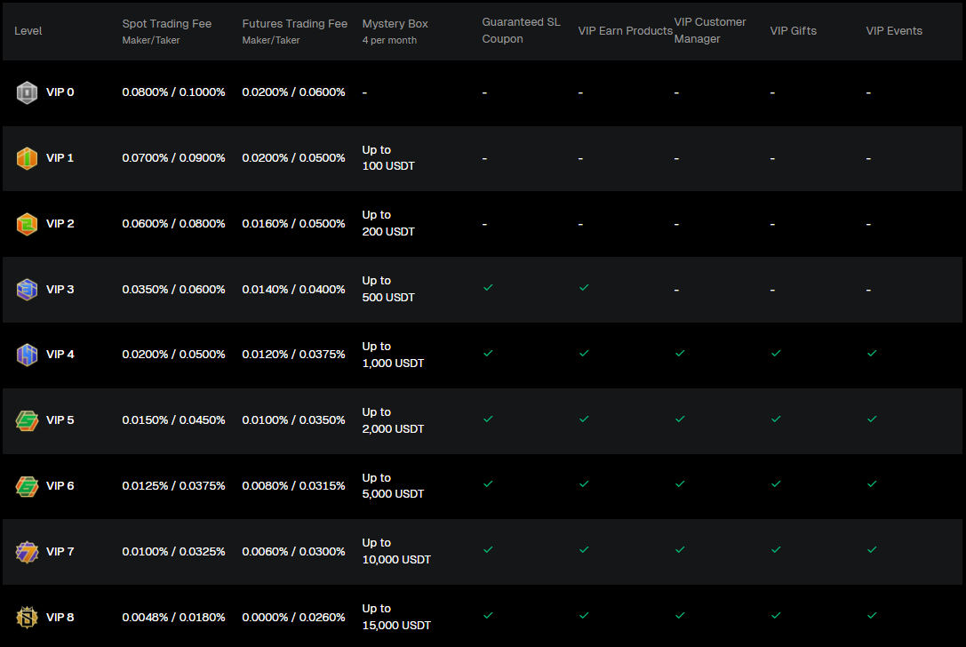Select the spot fee 0.0100% / 0.0325%
This screenshot has width=966, height=647.
[x=173, y=552]
